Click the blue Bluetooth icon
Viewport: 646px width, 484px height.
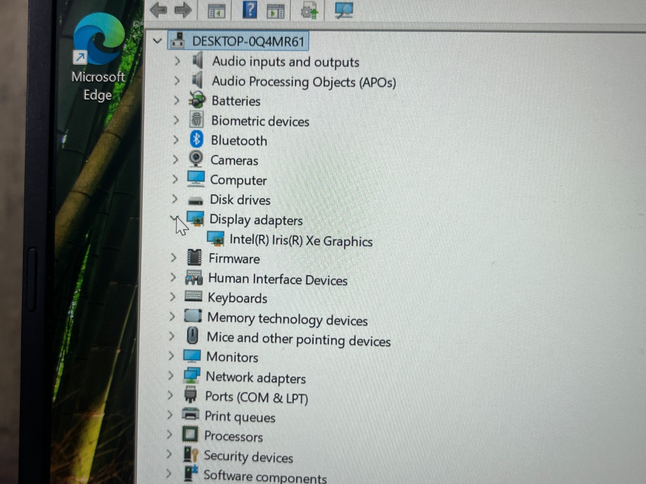pyautogui.click(x=197, y=140)
